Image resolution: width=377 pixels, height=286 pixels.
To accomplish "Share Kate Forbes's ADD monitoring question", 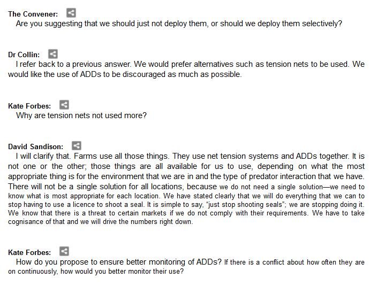I will tap(64, 251).
